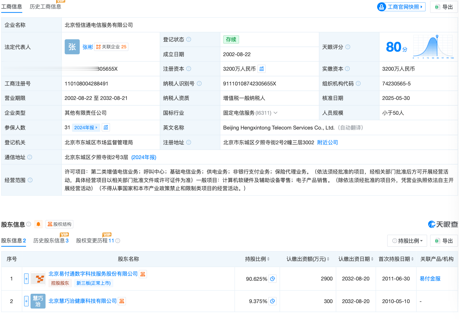Open pie chart for 9.375% shareholding
This screenshot has height=320, width=459.
pyautogui.click(x=272, y=301)
